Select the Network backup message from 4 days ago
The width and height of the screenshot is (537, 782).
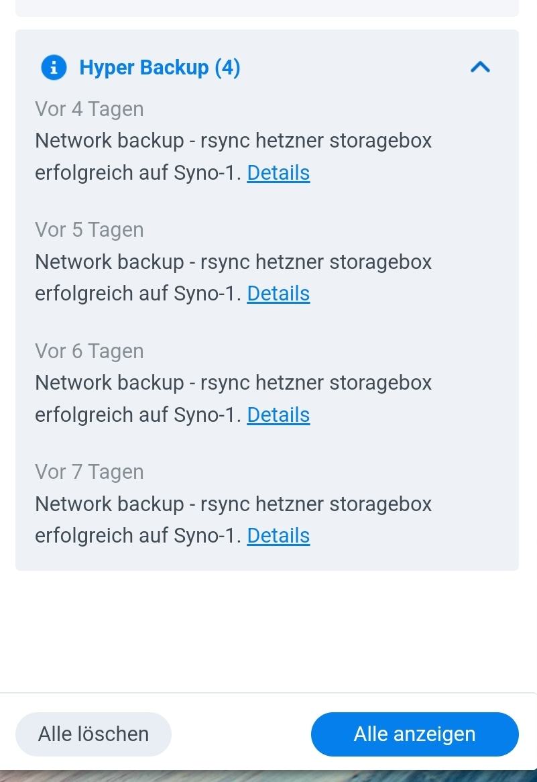(233, 142)
